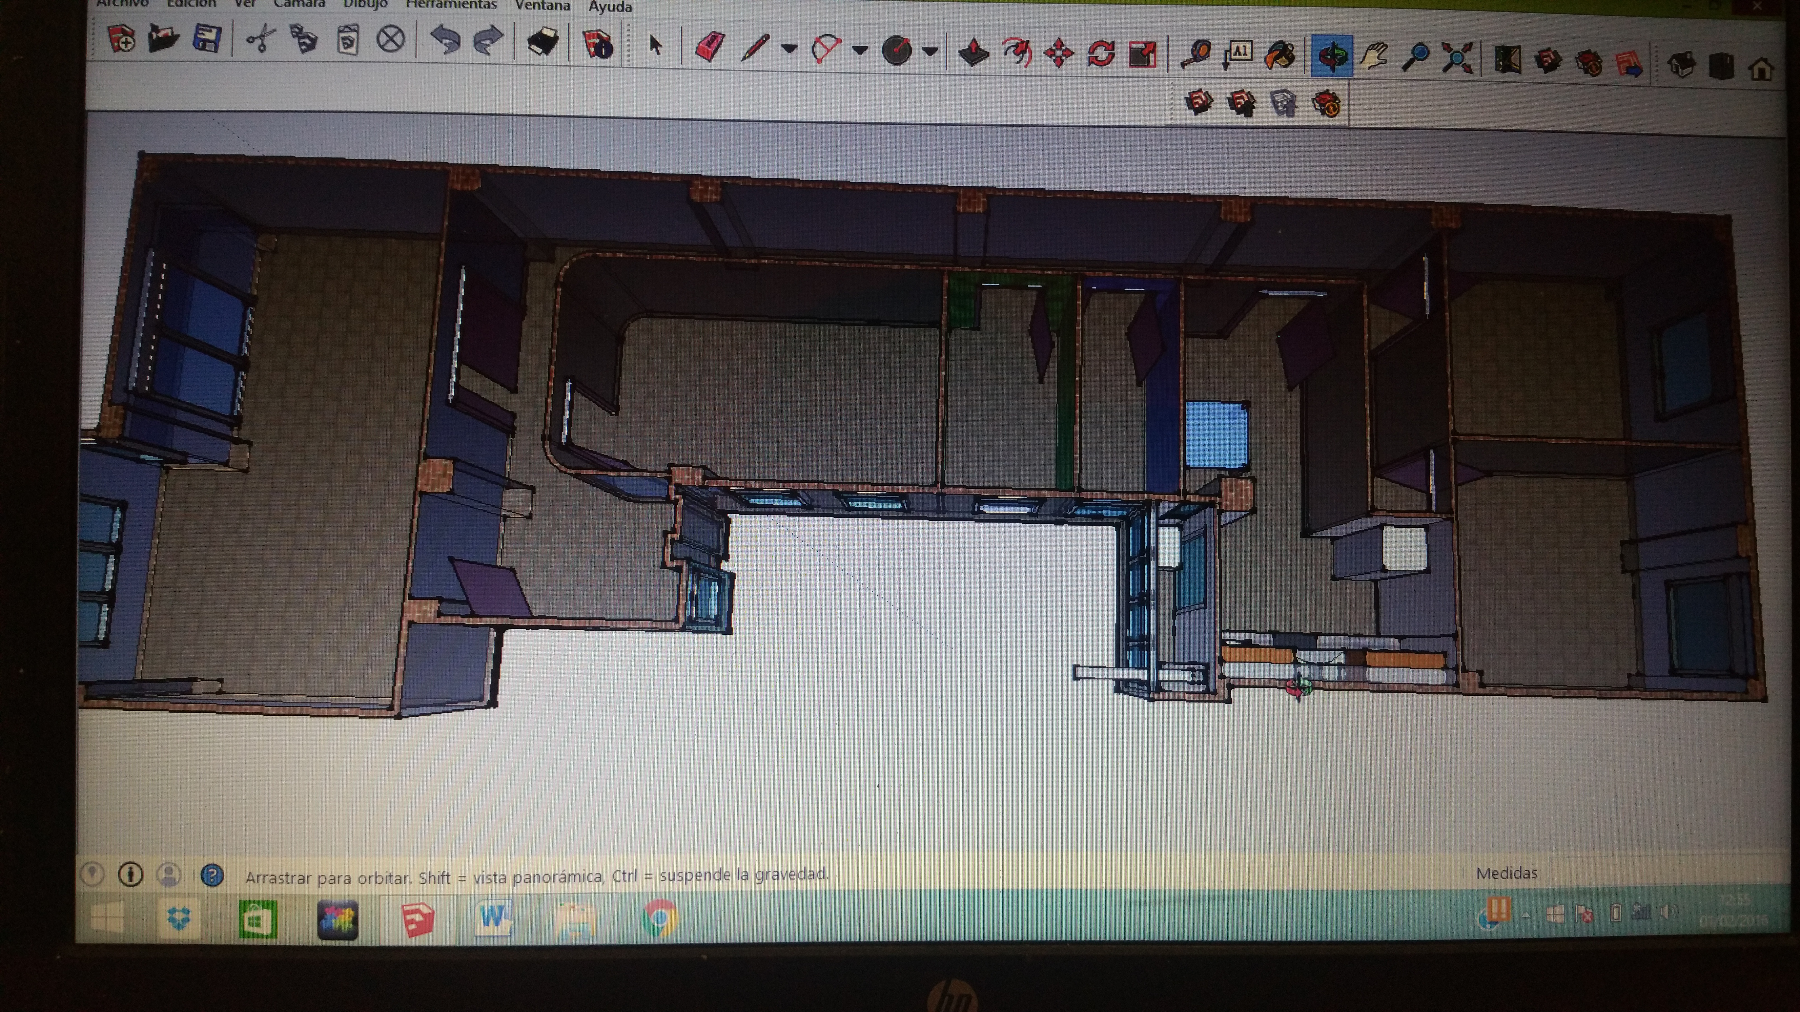
Task: Expand the Arc tool dropdown arrow
Action: pos(860,50)
